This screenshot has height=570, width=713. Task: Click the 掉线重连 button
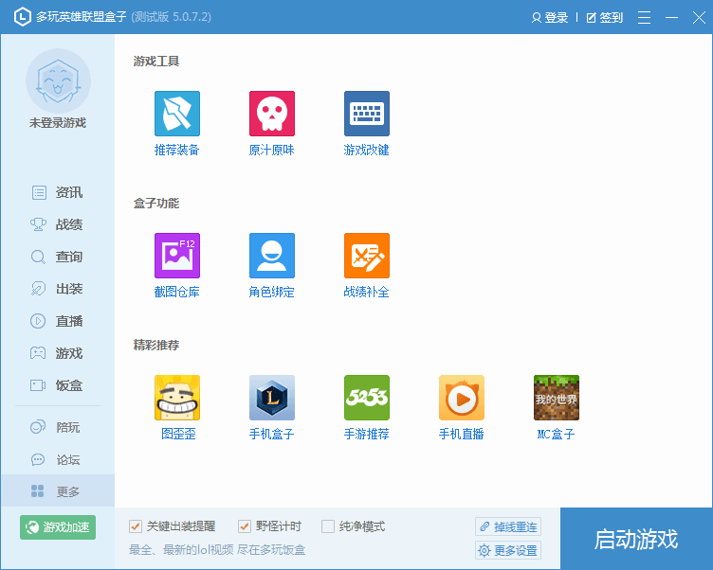tap(508, 526)
